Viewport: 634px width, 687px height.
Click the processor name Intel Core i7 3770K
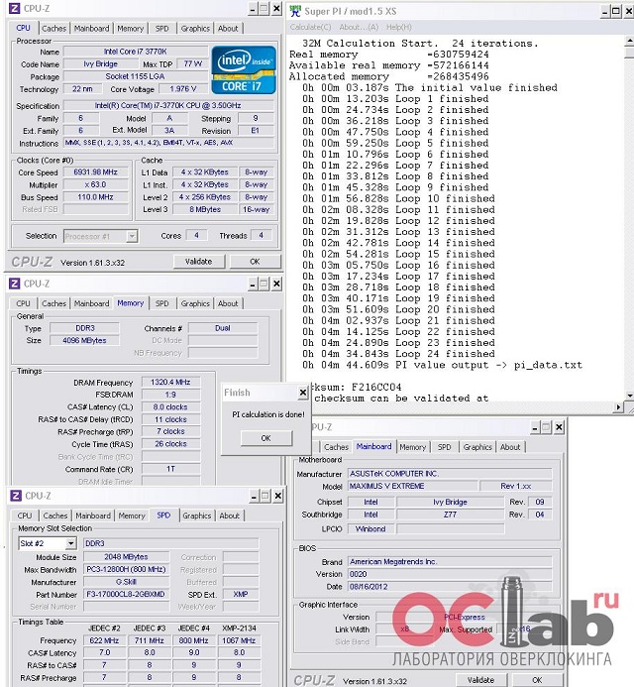[x=135, y=52]
